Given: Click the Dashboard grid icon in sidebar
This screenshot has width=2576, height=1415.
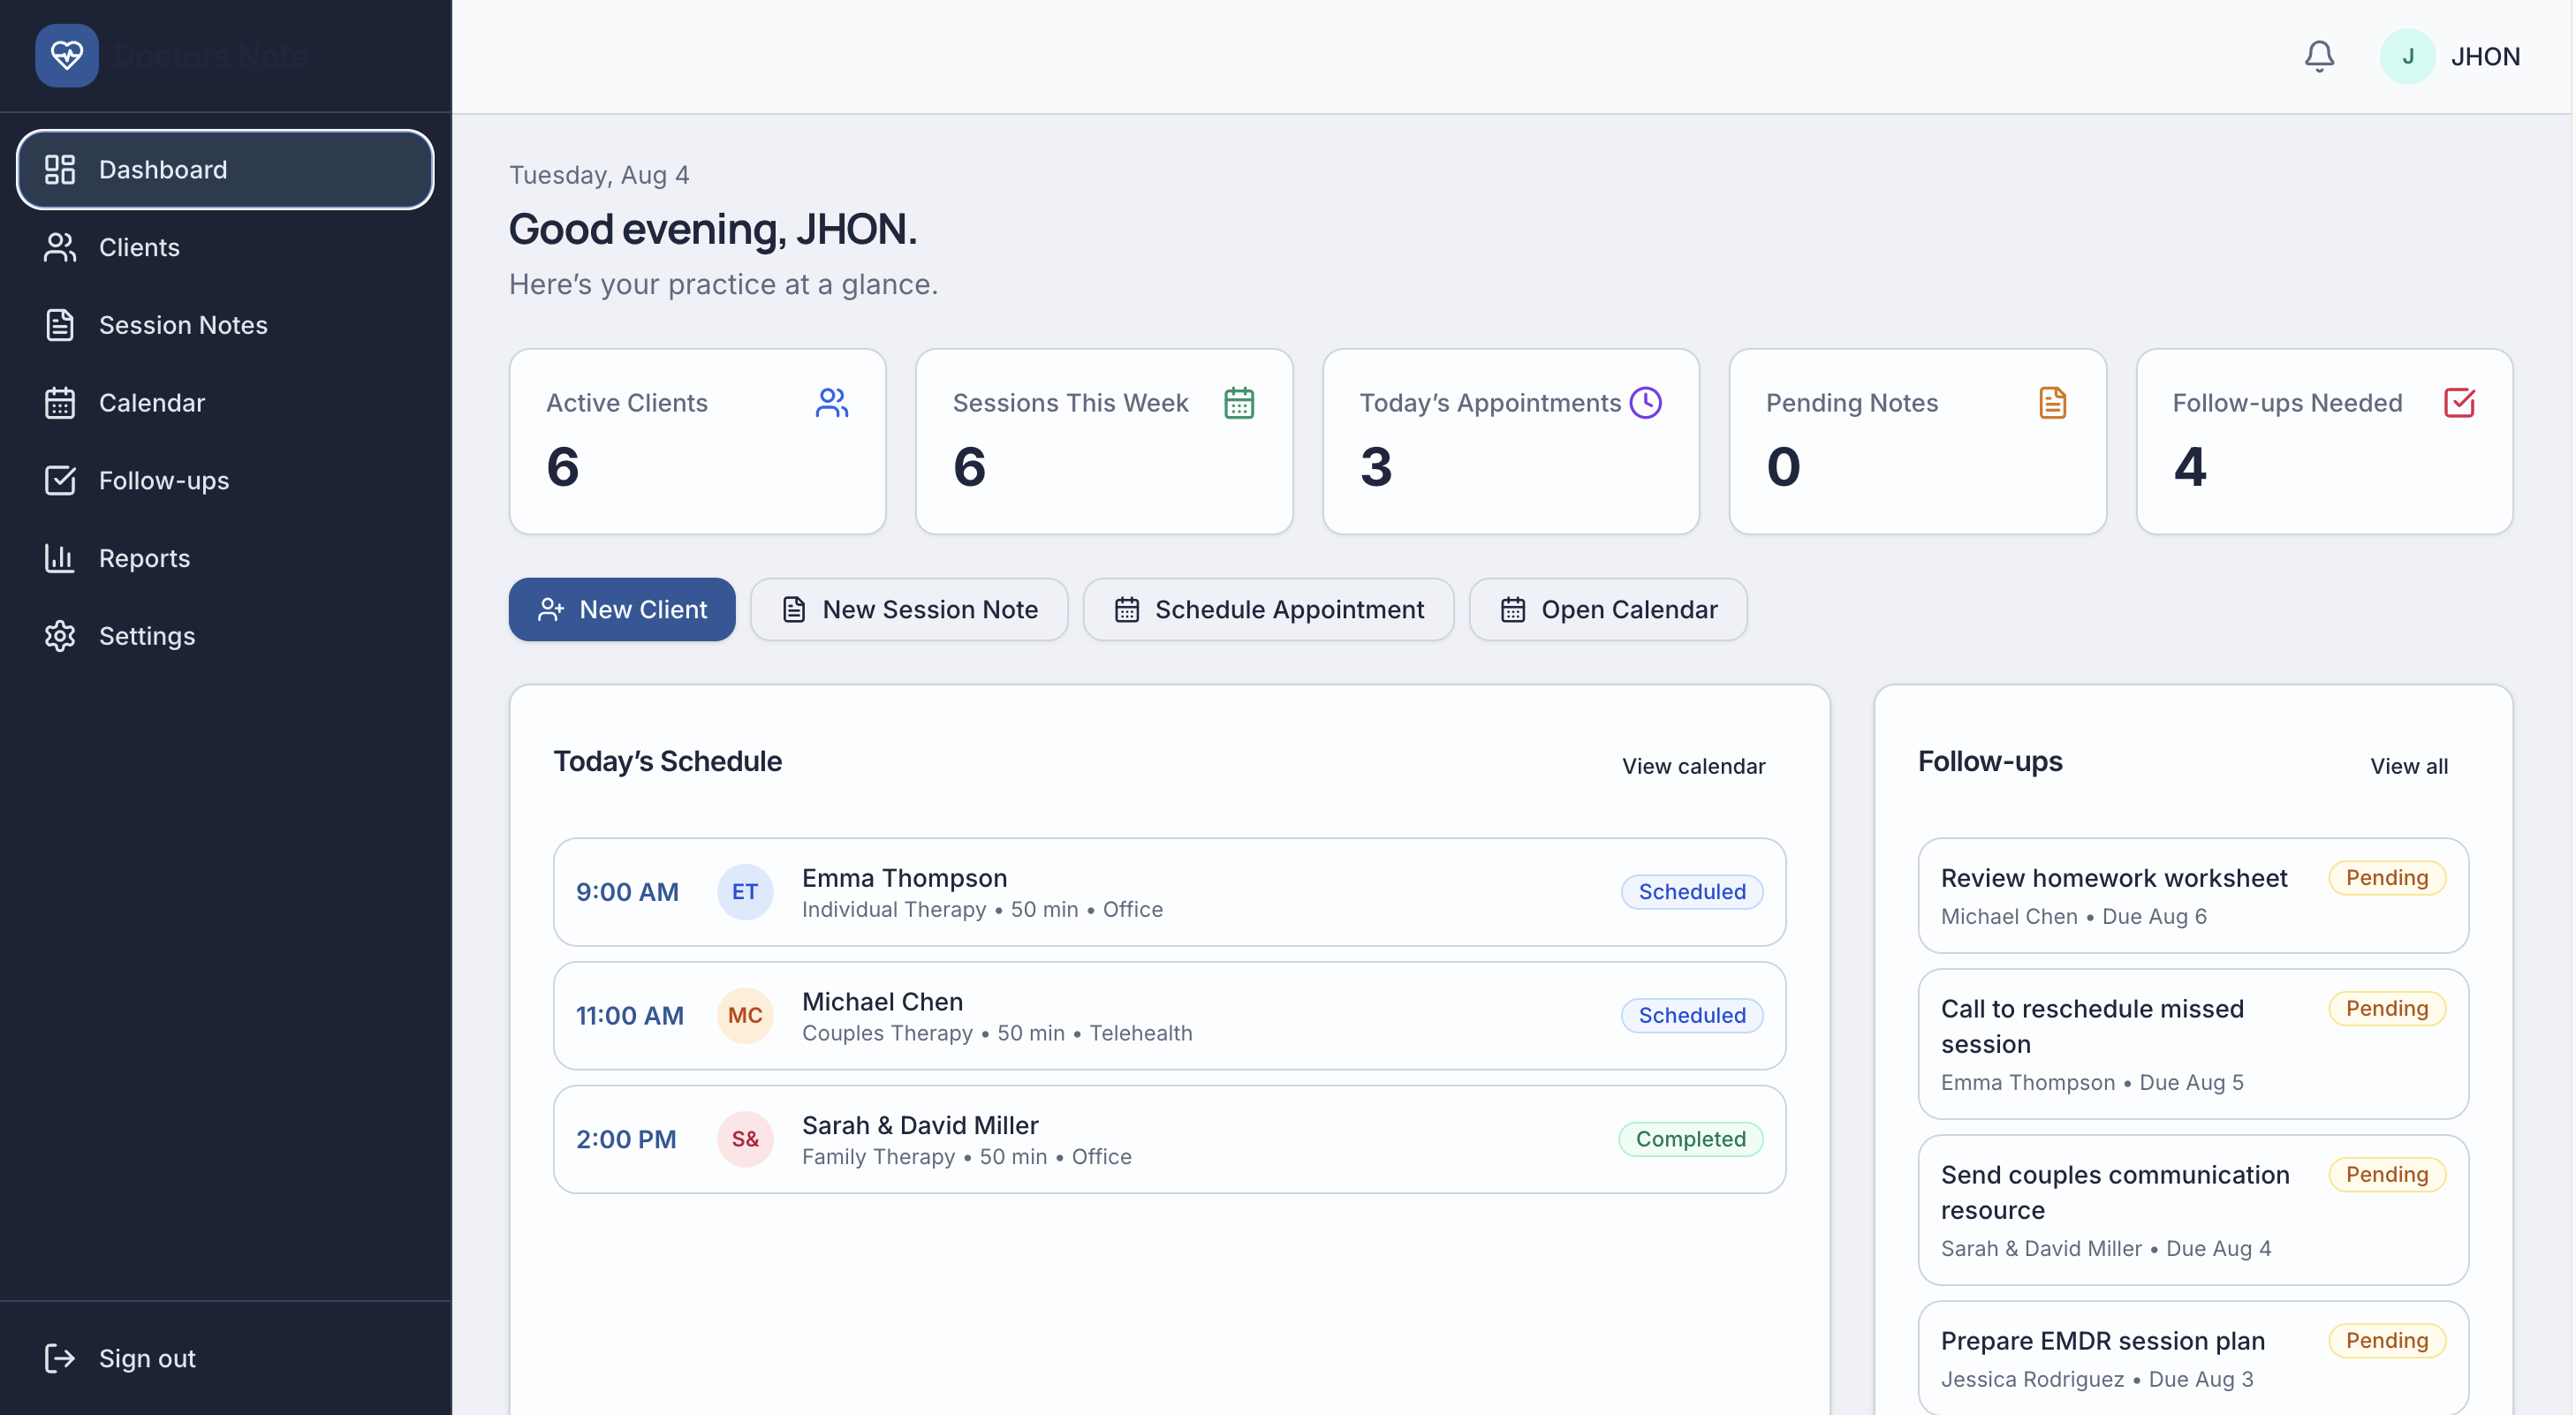Looking at the screenshot, I should 60,169.
